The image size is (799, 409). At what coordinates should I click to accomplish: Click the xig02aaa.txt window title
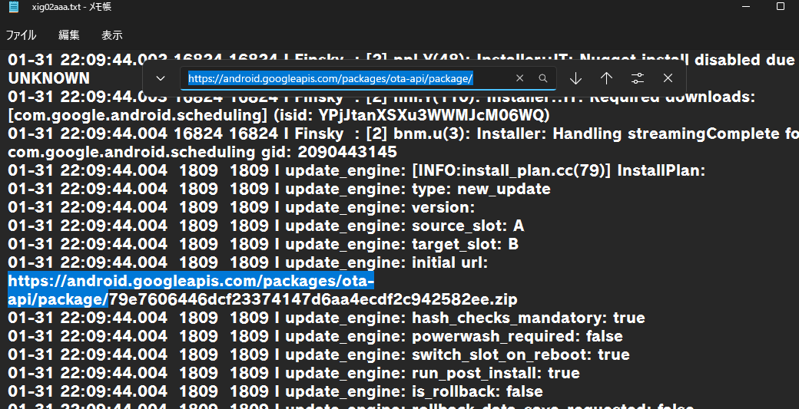pos(71,7)
